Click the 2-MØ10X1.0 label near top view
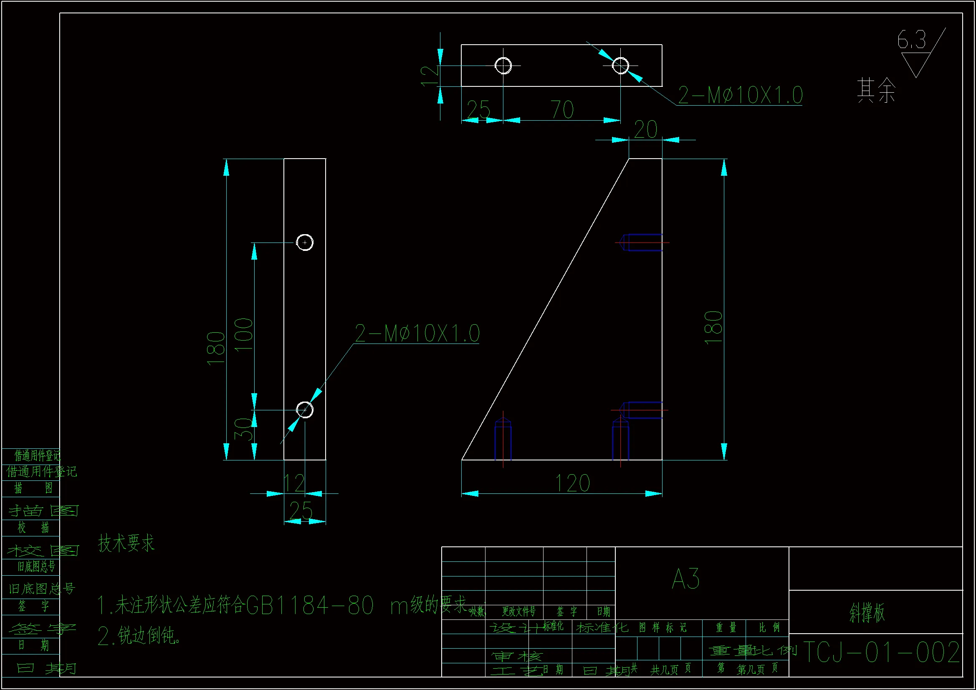 (x=740, y=95)
